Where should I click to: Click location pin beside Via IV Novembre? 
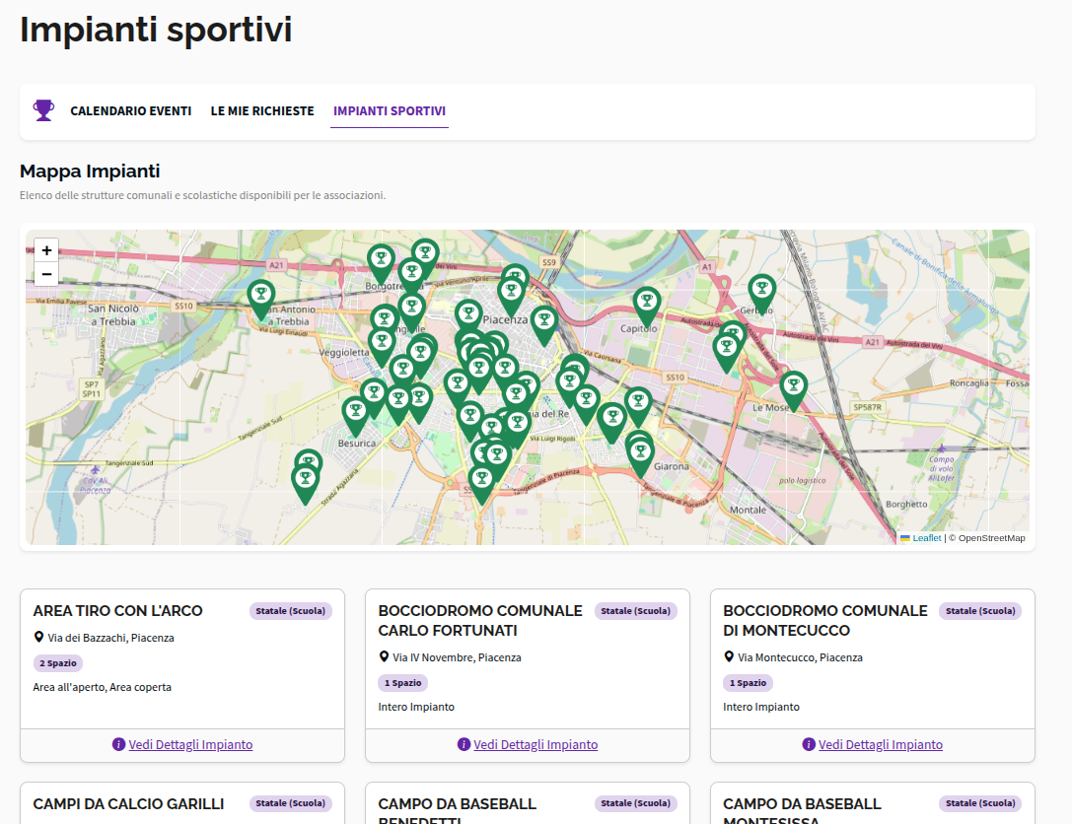click(385, 656)
